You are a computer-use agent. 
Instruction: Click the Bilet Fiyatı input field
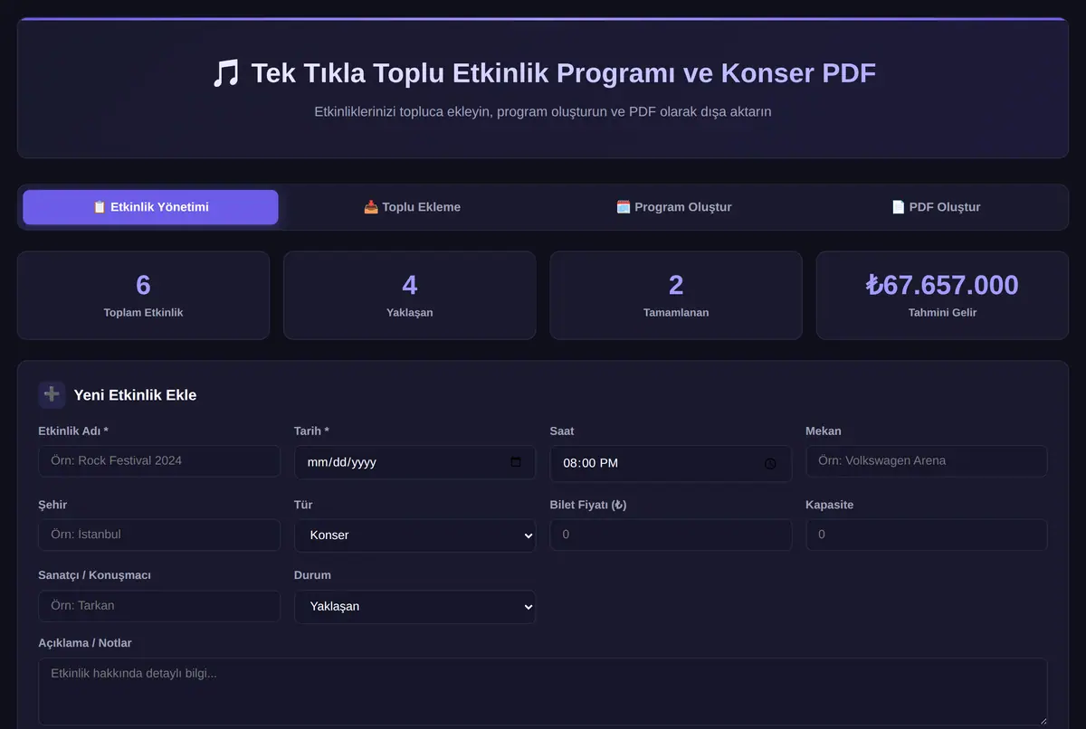click(671, 535)
